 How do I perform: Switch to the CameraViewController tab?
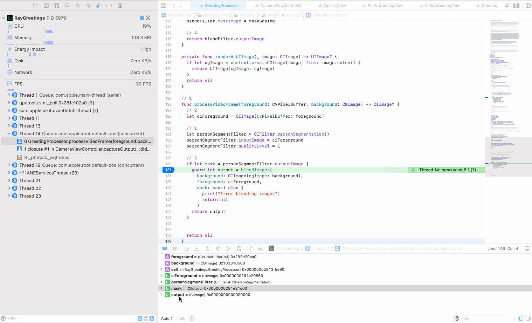pos(278,6)
